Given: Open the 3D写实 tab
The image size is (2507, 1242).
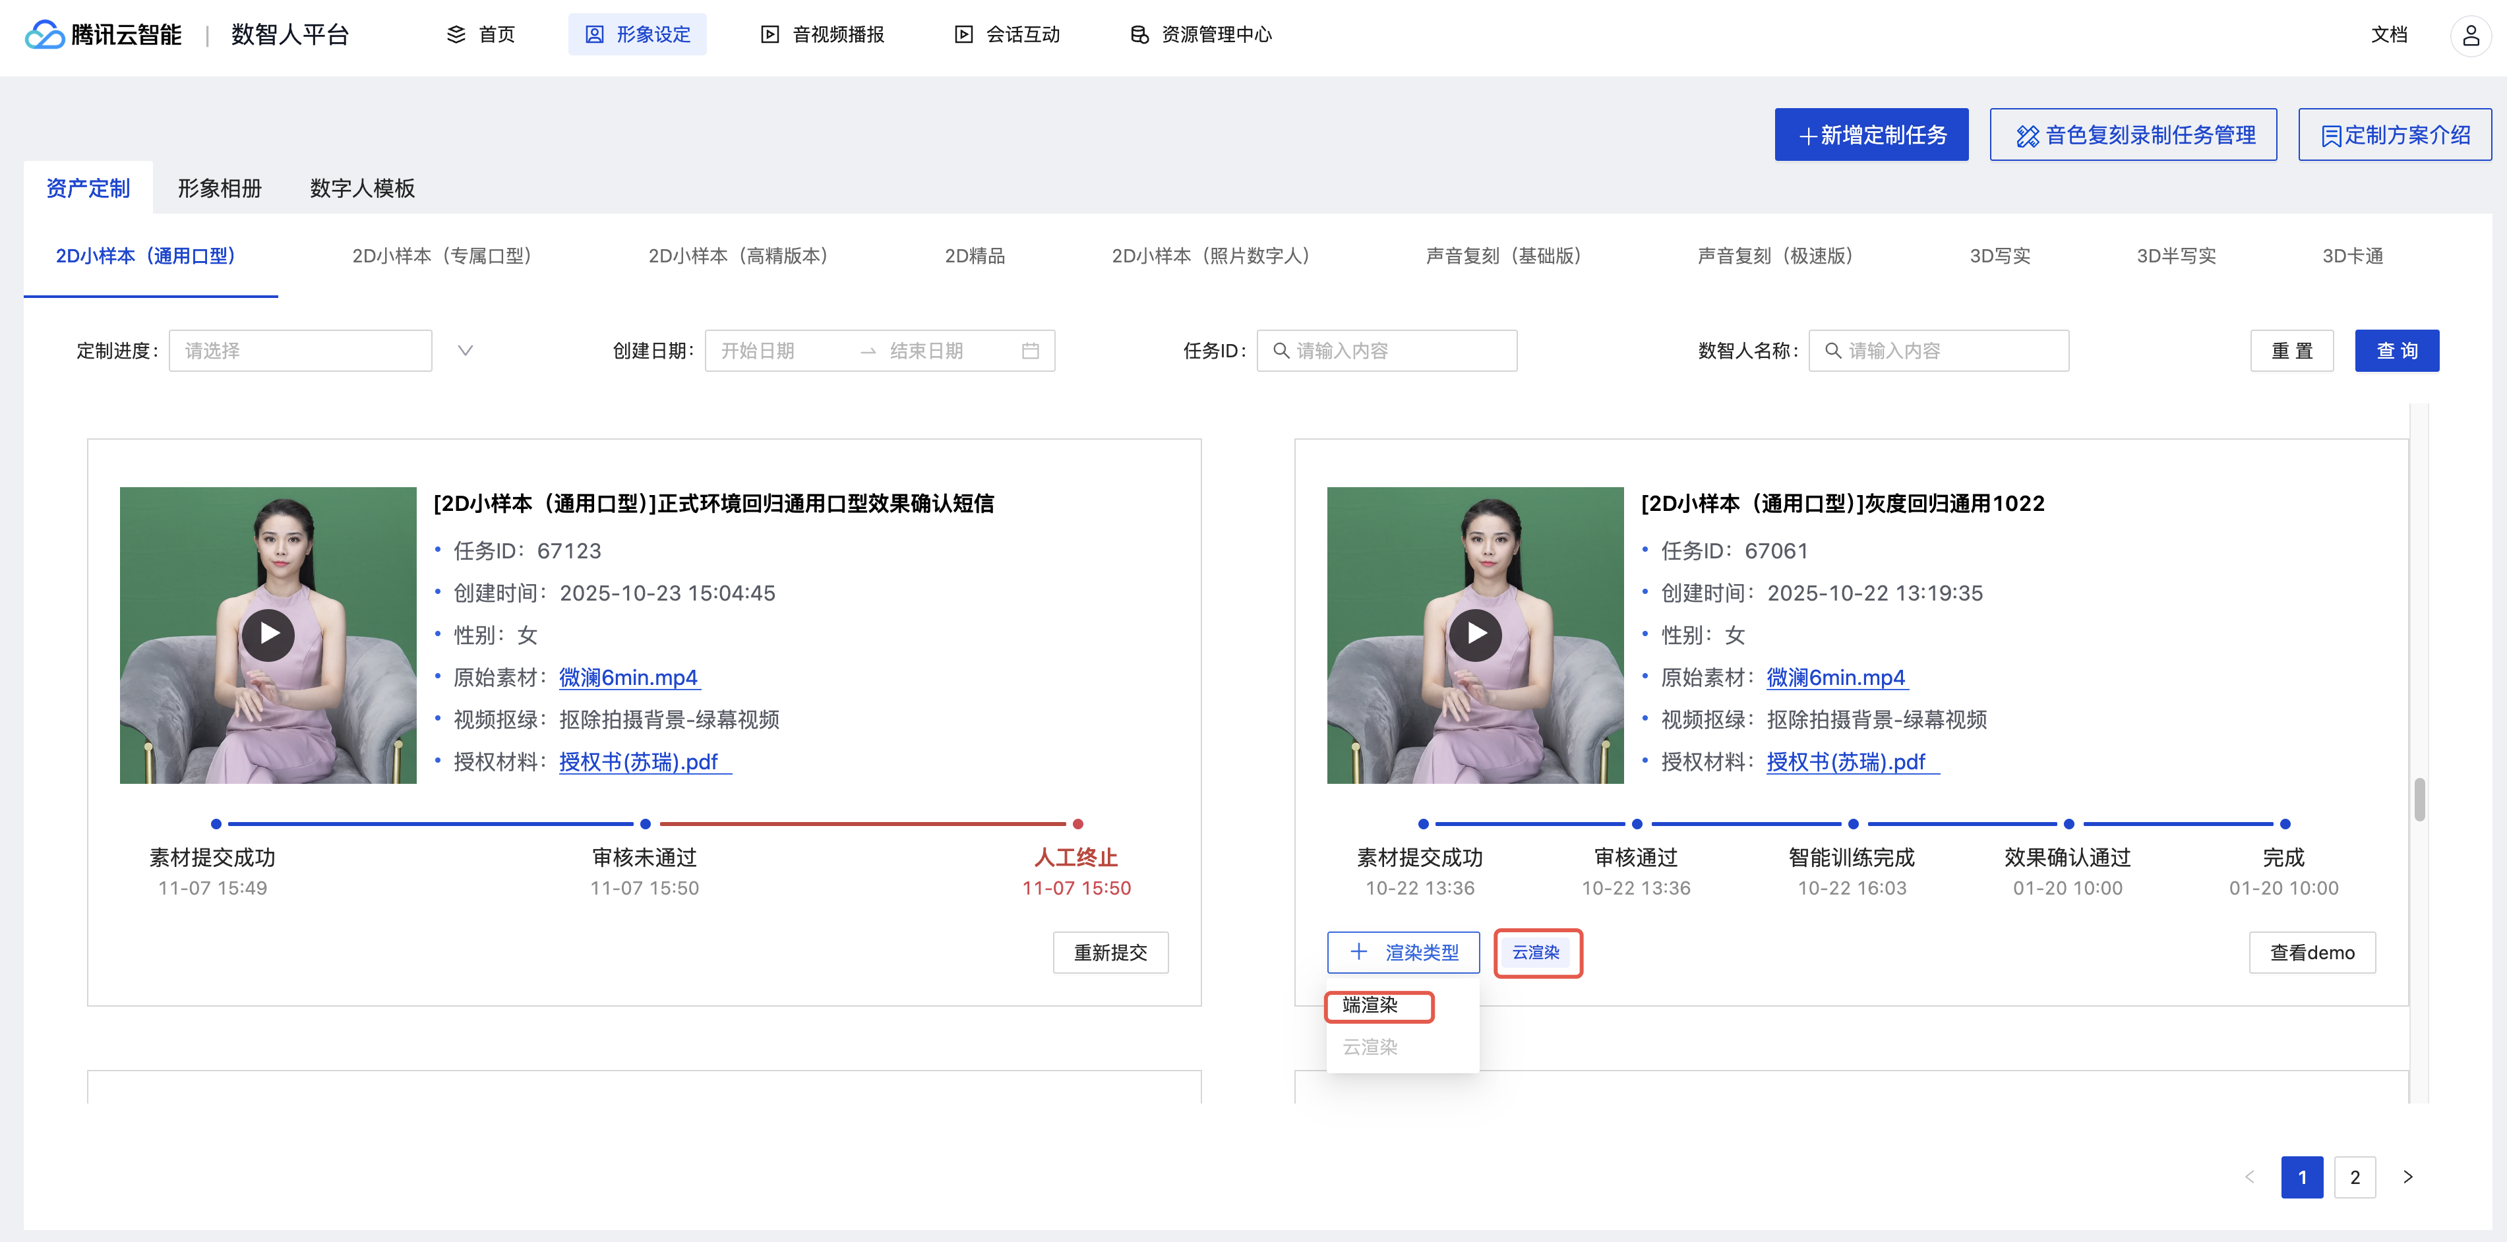Looking at the screenshot, I should (1999, 256).
